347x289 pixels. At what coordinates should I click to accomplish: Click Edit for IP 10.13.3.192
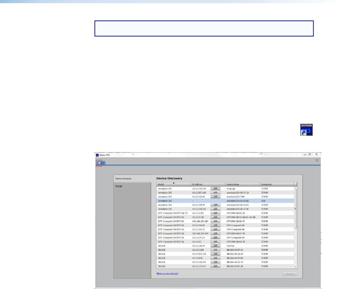coord(215,213)
